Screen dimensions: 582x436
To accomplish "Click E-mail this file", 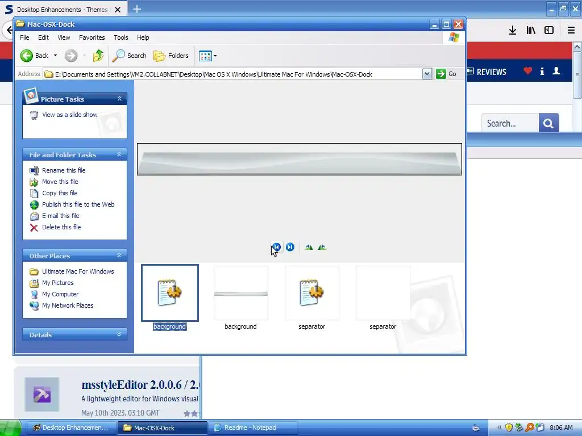I will tap(60, 216).
